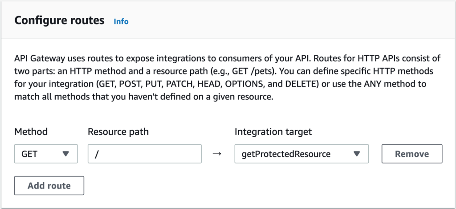Viewport: 456px width, 209px height.
Task: Click the Method field label
Action: 31,131
